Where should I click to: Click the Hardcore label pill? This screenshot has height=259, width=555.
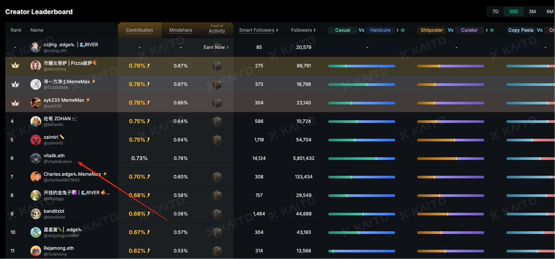tap(380, 30)
